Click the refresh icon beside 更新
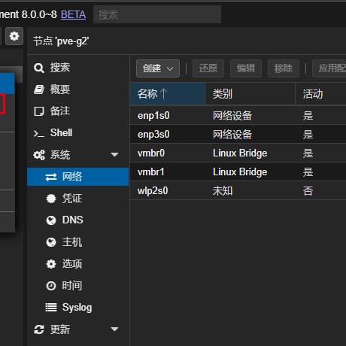 pyautogui.click(x=39, y=329)
